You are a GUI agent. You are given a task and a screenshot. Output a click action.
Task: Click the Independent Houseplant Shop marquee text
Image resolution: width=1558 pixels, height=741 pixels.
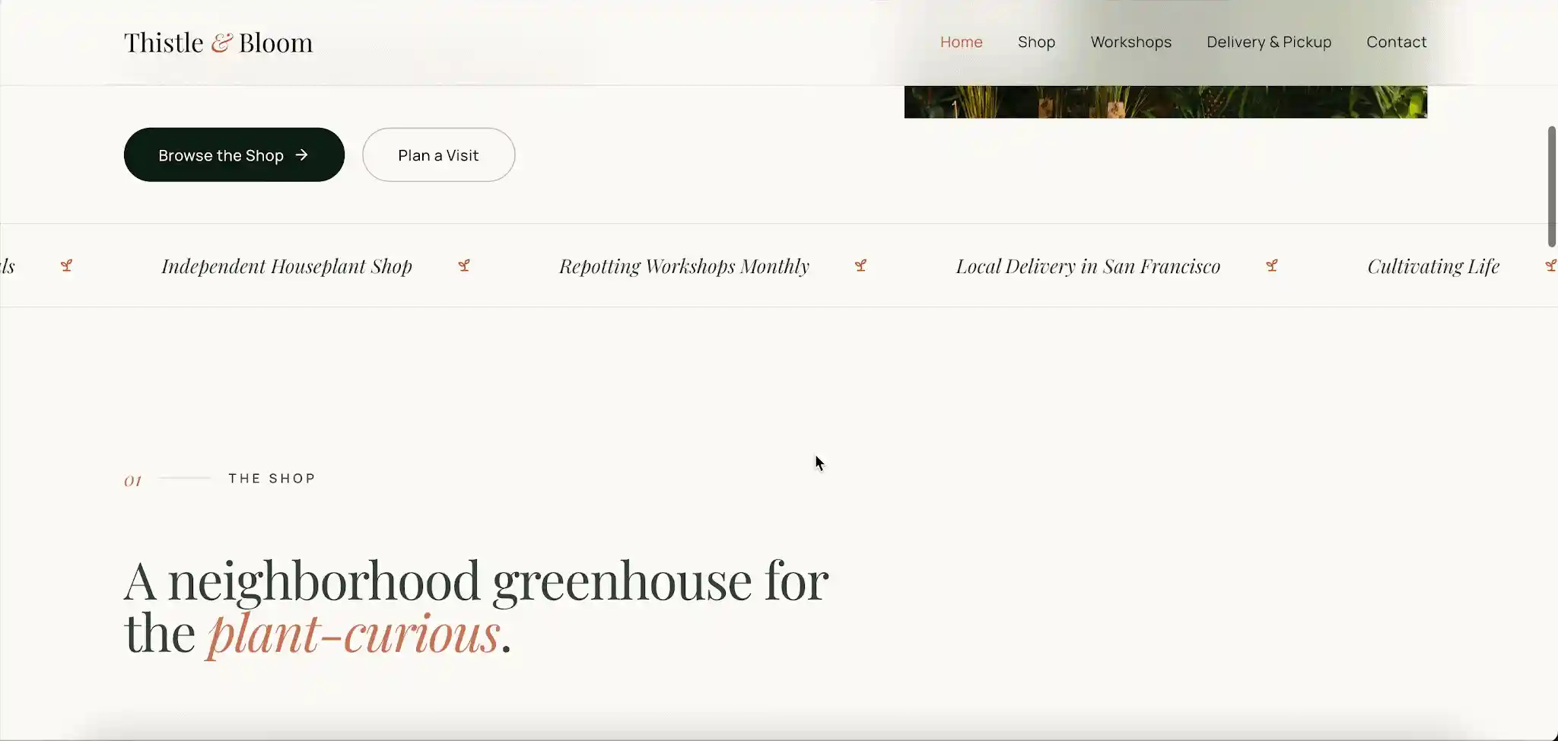(287, 266)
